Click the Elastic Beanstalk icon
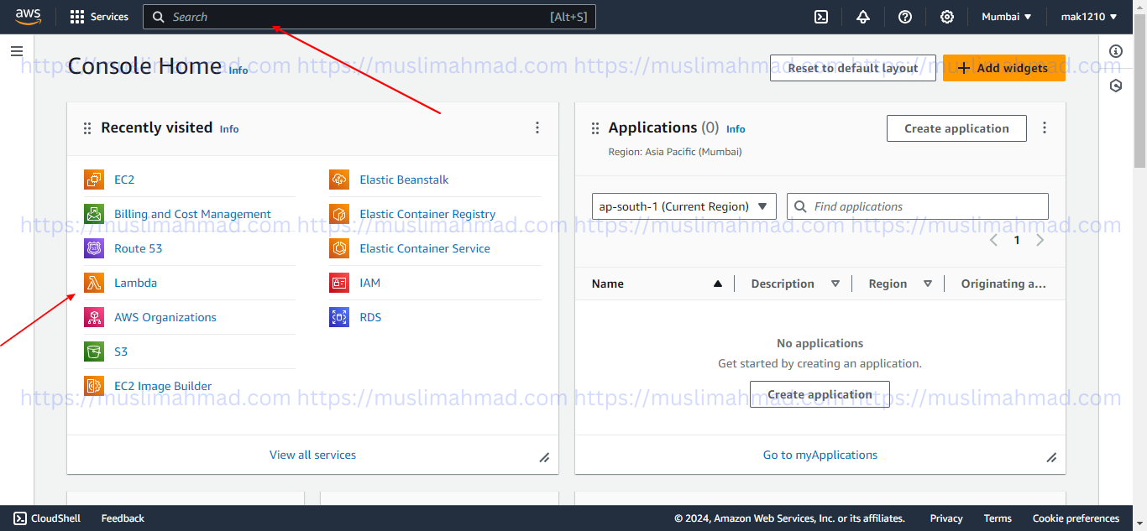The image size is (1147, 531). click(339, 180)
